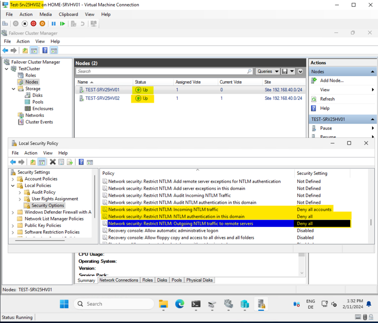The height and width of the screenshot is (323, 378).
Task: Click the Delete icon in Local Security Policy toolbar
Action: coord(53,162)
